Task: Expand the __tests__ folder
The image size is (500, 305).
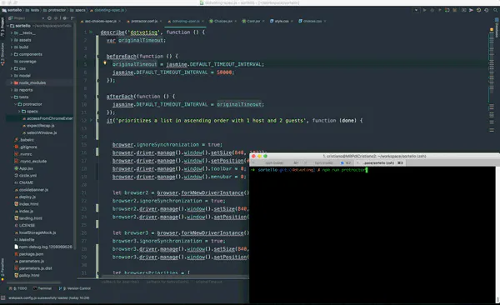Action: pyautogui.click(x=12, y=32)
